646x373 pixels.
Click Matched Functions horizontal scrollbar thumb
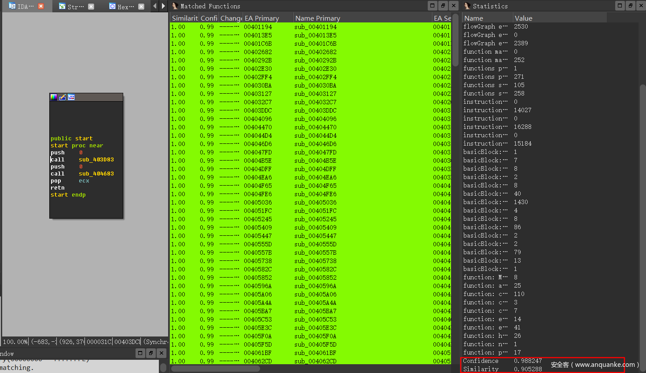[216, 369]
